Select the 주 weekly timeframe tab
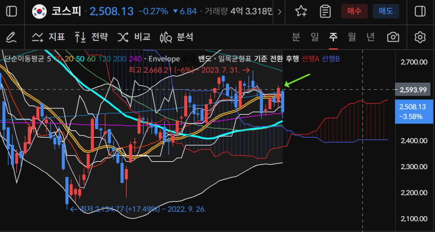This screenshot has height=232, width=435. click(333, 37)
